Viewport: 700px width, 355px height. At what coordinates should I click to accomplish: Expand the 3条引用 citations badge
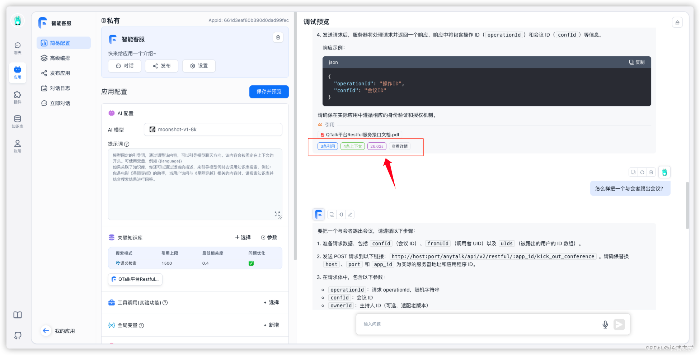click(x=327, y=146)
